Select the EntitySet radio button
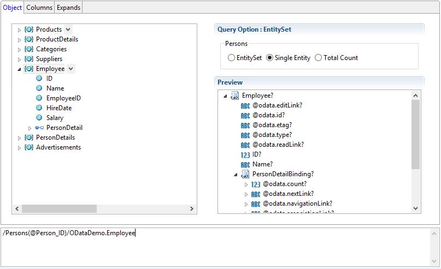This screenshot has height=269, width=441. pos(232,58)
